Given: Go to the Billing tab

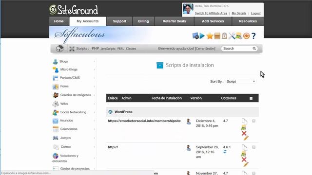Looking at the screenshot, I should click(143, 21).
